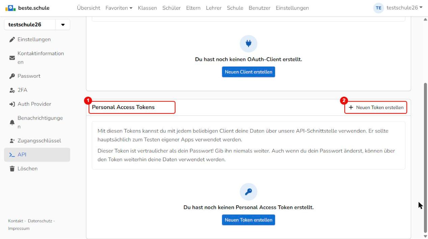Viewport: 428px width, 239px height.
Task: Open Einstellungen in the top navigation bar
Action: tap(292, 8)
